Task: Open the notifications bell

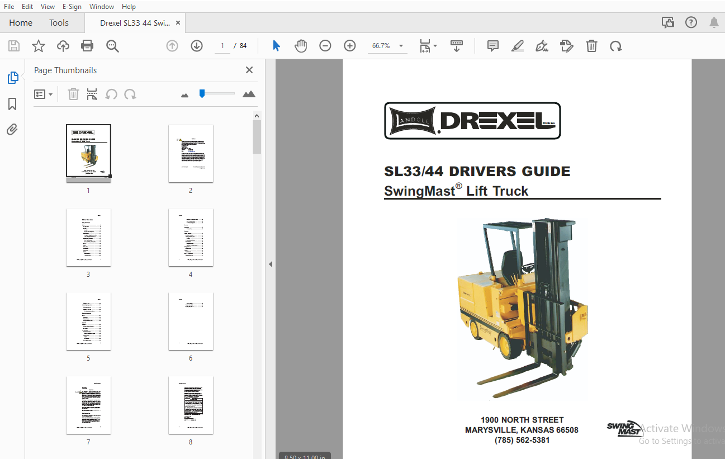Action: tap(714, 23)
